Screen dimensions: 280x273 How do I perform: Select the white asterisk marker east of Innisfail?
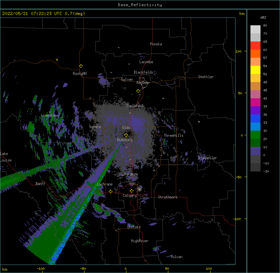click(x=163, y=98)
